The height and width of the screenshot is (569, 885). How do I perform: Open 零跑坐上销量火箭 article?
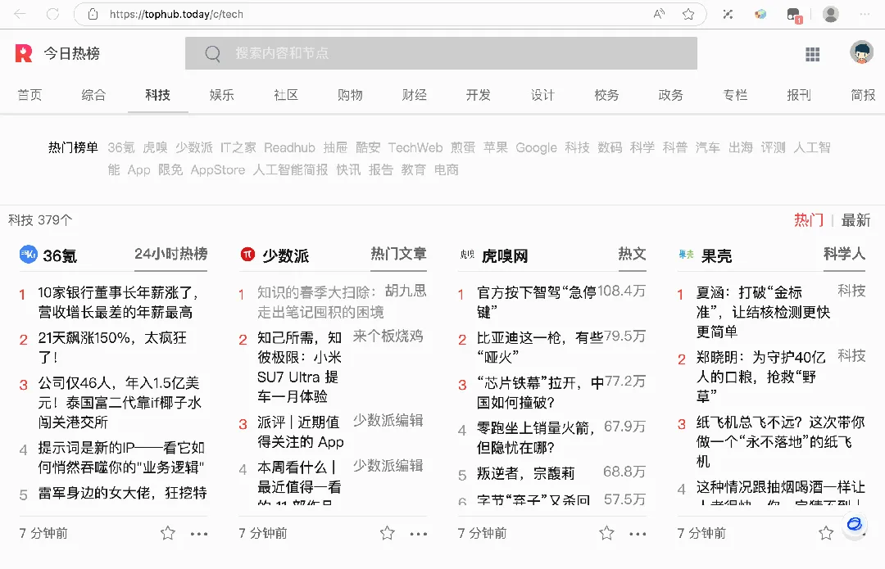536,438
